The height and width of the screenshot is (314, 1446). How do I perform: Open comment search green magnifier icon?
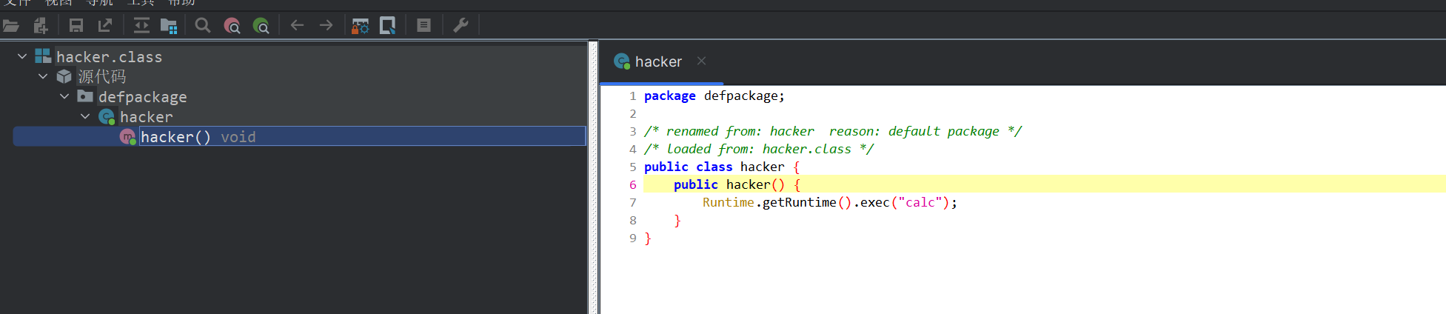point(261,26)
